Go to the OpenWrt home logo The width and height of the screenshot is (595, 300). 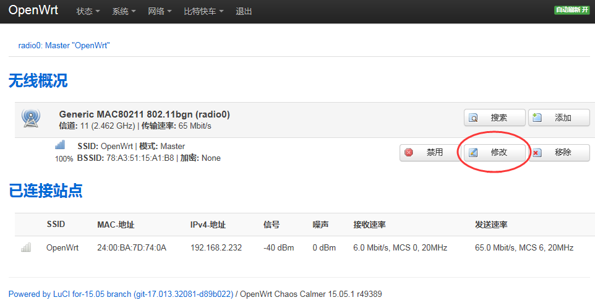click(33, 11)
